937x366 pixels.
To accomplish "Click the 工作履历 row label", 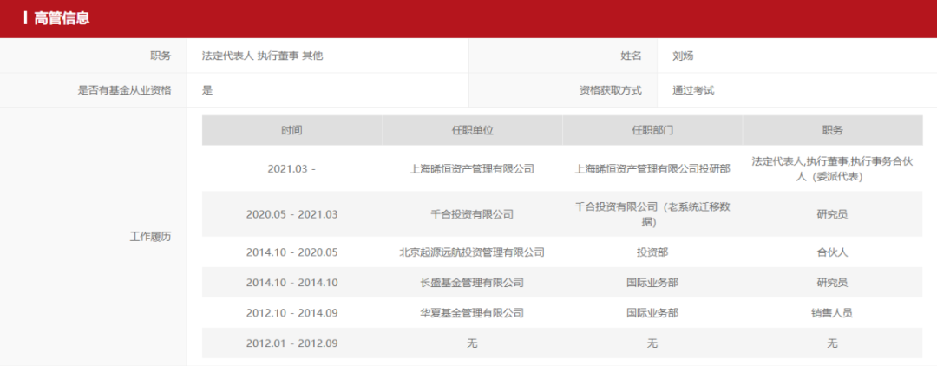I will point(150,237).
